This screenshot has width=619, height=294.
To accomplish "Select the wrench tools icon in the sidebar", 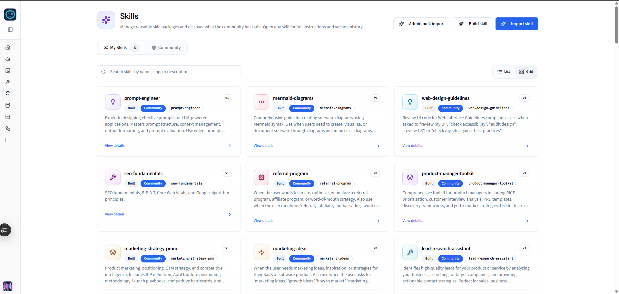I will coord(8,82).
